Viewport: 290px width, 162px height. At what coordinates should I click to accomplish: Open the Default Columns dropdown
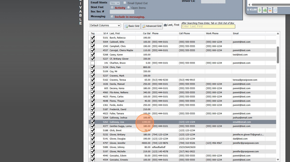105,25
